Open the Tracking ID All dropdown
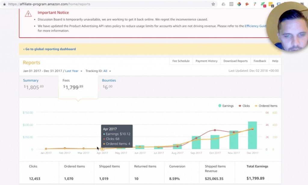 [107, 71]
